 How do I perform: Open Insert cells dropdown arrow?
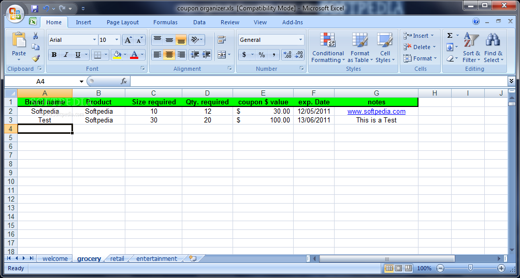pos(432,36)
